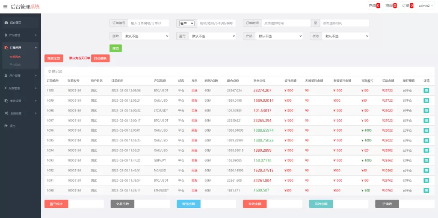The image size is (438, 218).
Task: Click the bitcoin icon beside 产品管理
Action: 6,35
